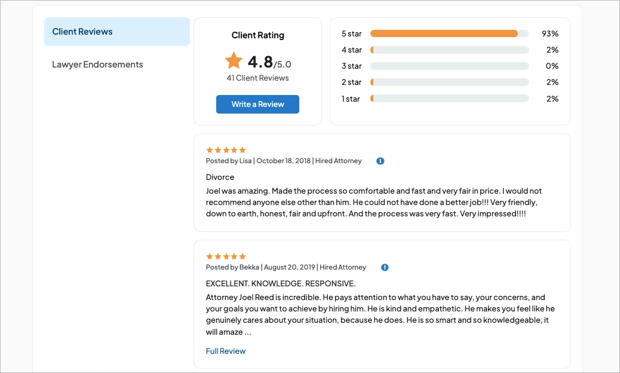The height and width of the screenshot is (373, 620).
Task: Click the 4 star rating bar
Action: click(449, 50)
